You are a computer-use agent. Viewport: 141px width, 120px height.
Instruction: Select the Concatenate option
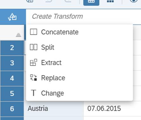[x=79, y=32]
